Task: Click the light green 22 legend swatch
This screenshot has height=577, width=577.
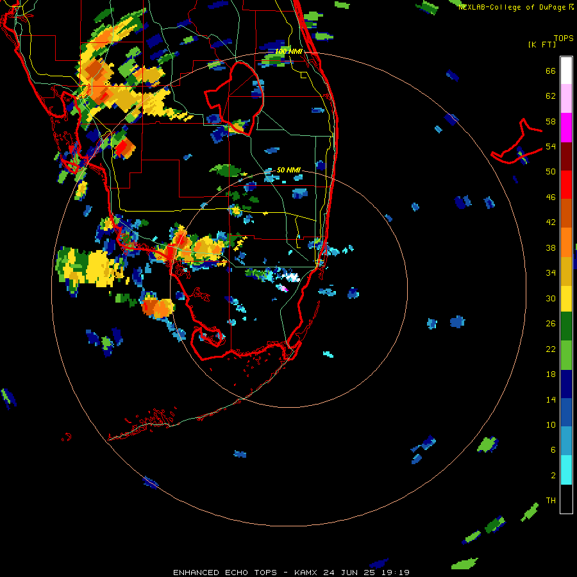Action: coord(566,355)
